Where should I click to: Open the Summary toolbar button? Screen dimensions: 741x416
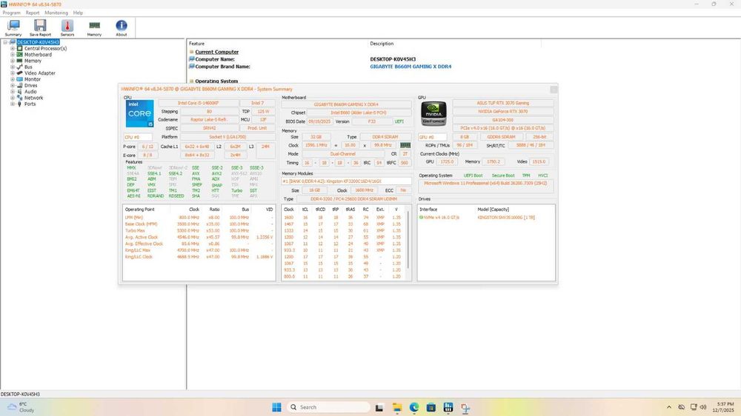click(x=13, y=28)
